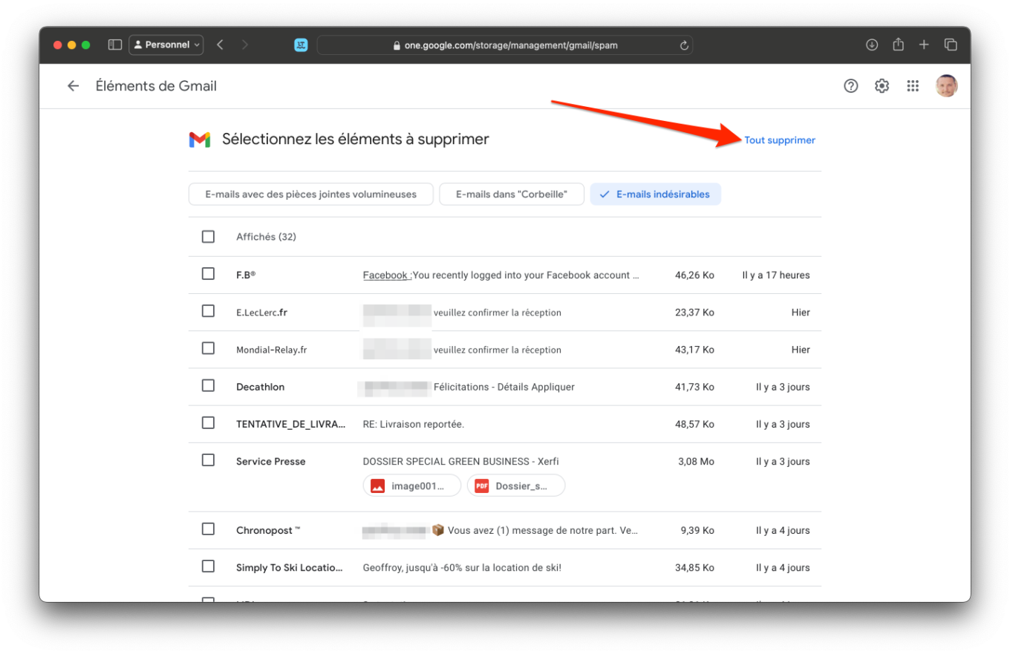Image resolution: width=1010 pixels, height=654 pixels.
Task: Check the Mondial-Relay.fr email checkbox
Action: 208,348
